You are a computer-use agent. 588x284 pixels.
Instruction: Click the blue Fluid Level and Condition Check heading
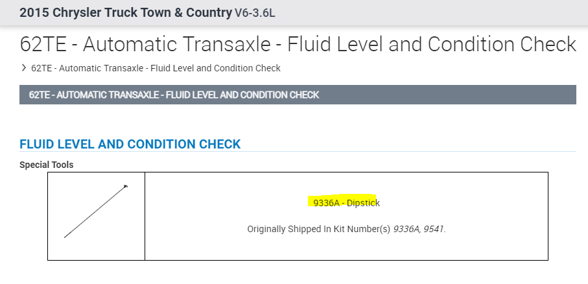point(130,144)
